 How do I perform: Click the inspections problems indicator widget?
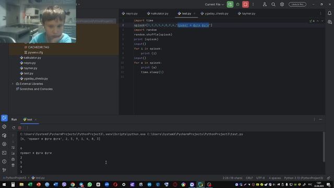[312, 21]
